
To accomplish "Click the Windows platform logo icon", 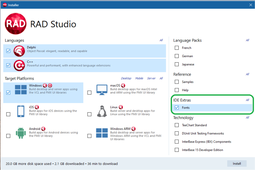I will 21,90.
